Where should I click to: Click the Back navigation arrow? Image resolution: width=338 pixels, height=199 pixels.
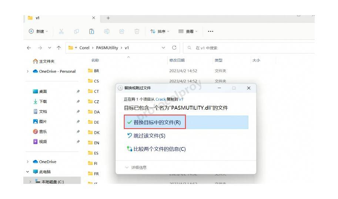click(29, 48)
